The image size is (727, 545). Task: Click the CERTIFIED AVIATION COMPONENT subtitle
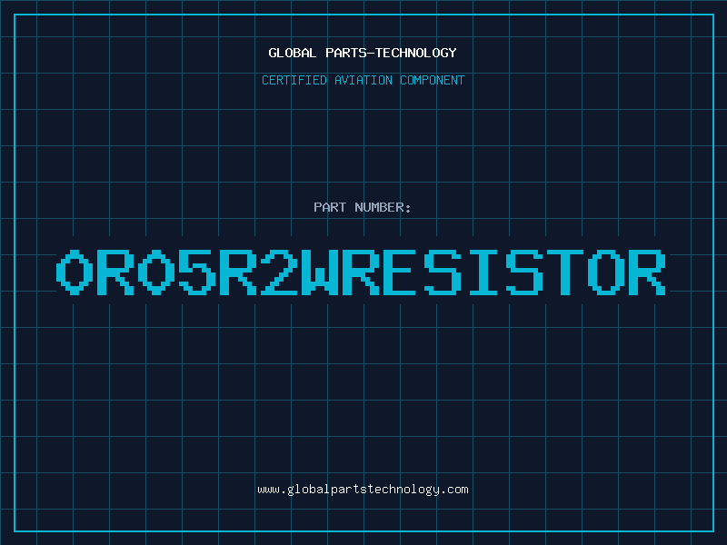363,80
